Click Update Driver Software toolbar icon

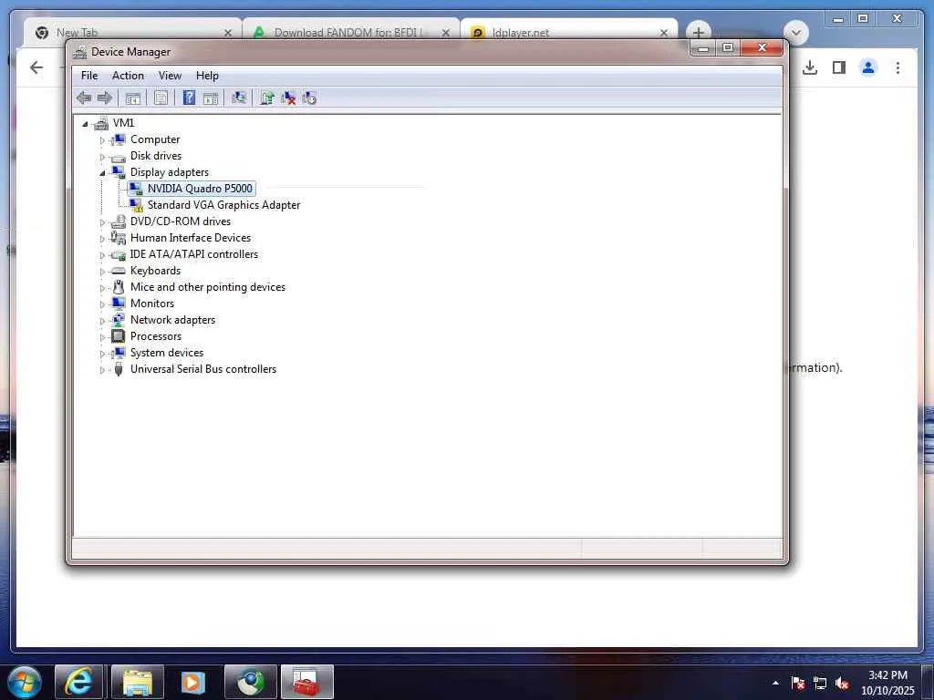tap(267, 98)
